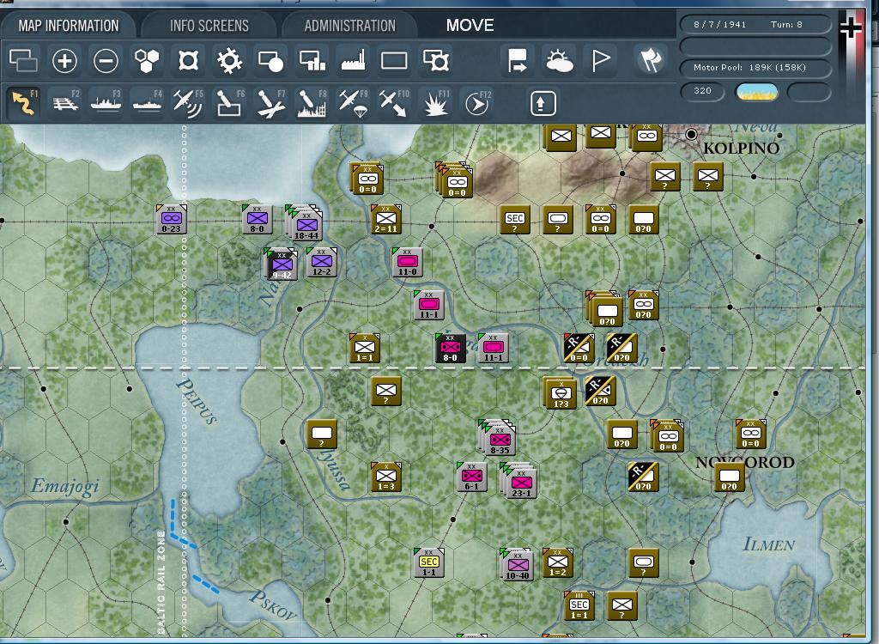This screenshot has height=644, width=879.
Task: Switch to the Info Screens tab
Action: pyautogui.click(x=209, y=26)
